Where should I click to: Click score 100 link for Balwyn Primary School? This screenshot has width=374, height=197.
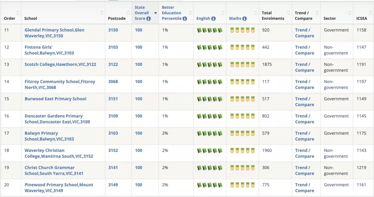pos(139,133)
